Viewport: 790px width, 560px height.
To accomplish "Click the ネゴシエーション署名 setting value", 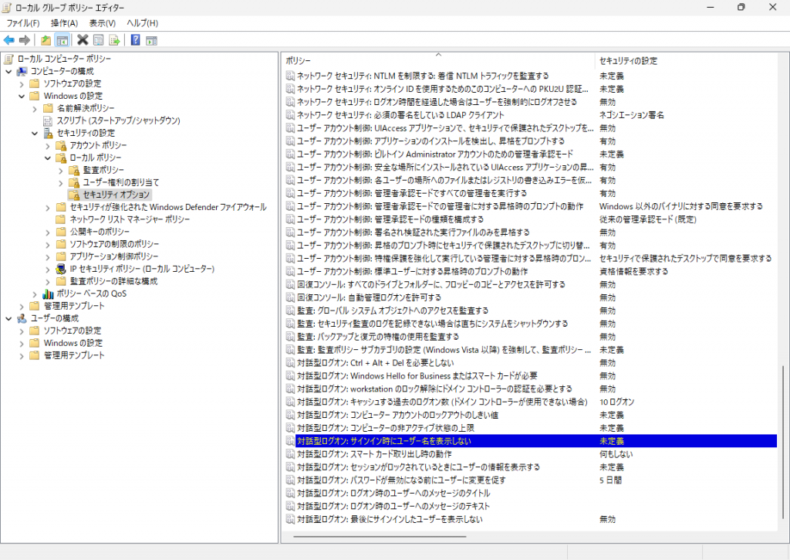I will [x=631, y=115].
